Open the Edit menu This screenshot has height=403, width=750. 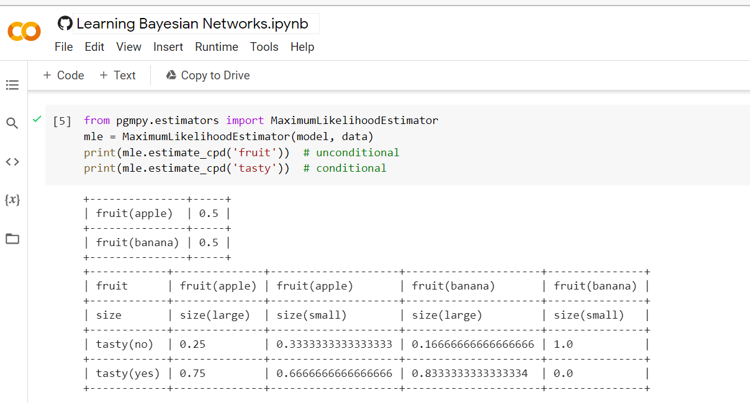94,46
